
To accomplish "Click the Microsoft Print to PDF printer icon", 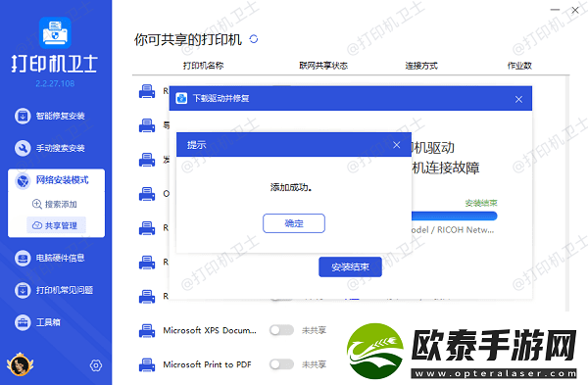I will (147, 364).
